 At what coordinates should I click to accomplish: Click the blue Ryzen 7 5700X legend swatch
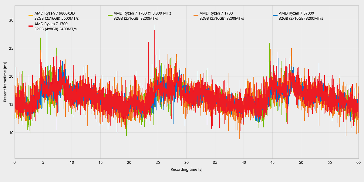pos(275,15)
